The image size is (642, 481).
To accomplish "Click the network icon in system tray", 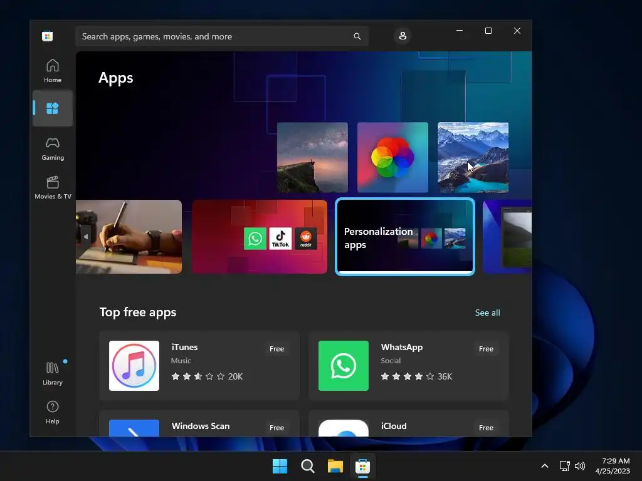I will [x=565, y=466].
